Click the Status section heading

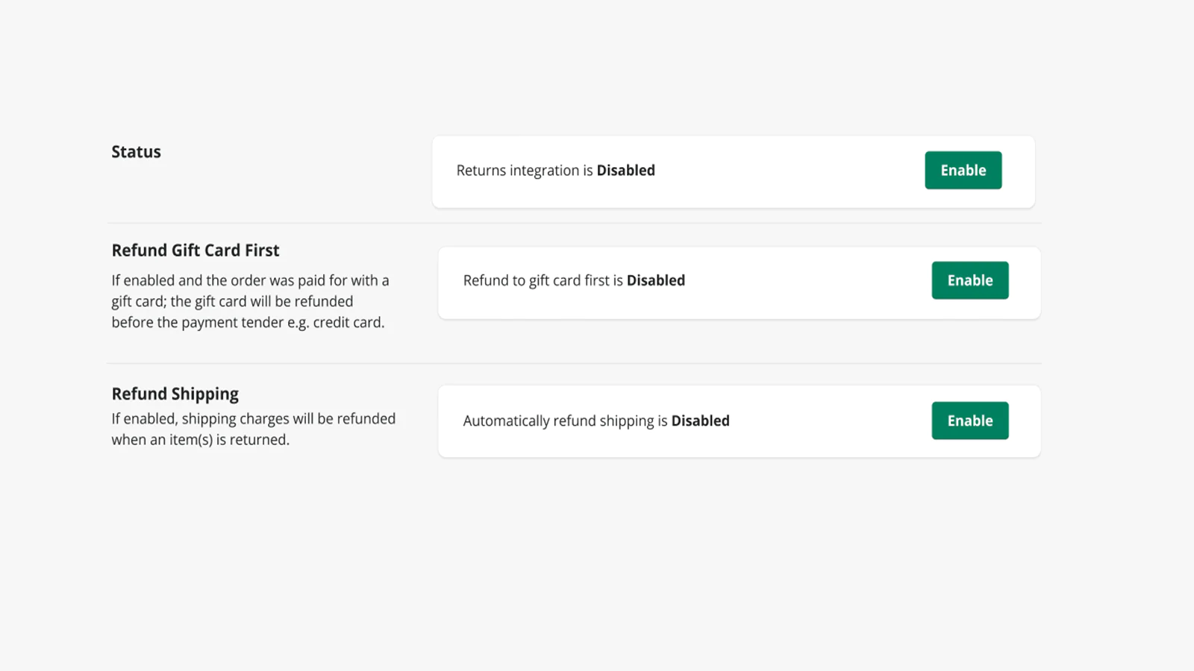pyautogui.click(x=136, y=152)
